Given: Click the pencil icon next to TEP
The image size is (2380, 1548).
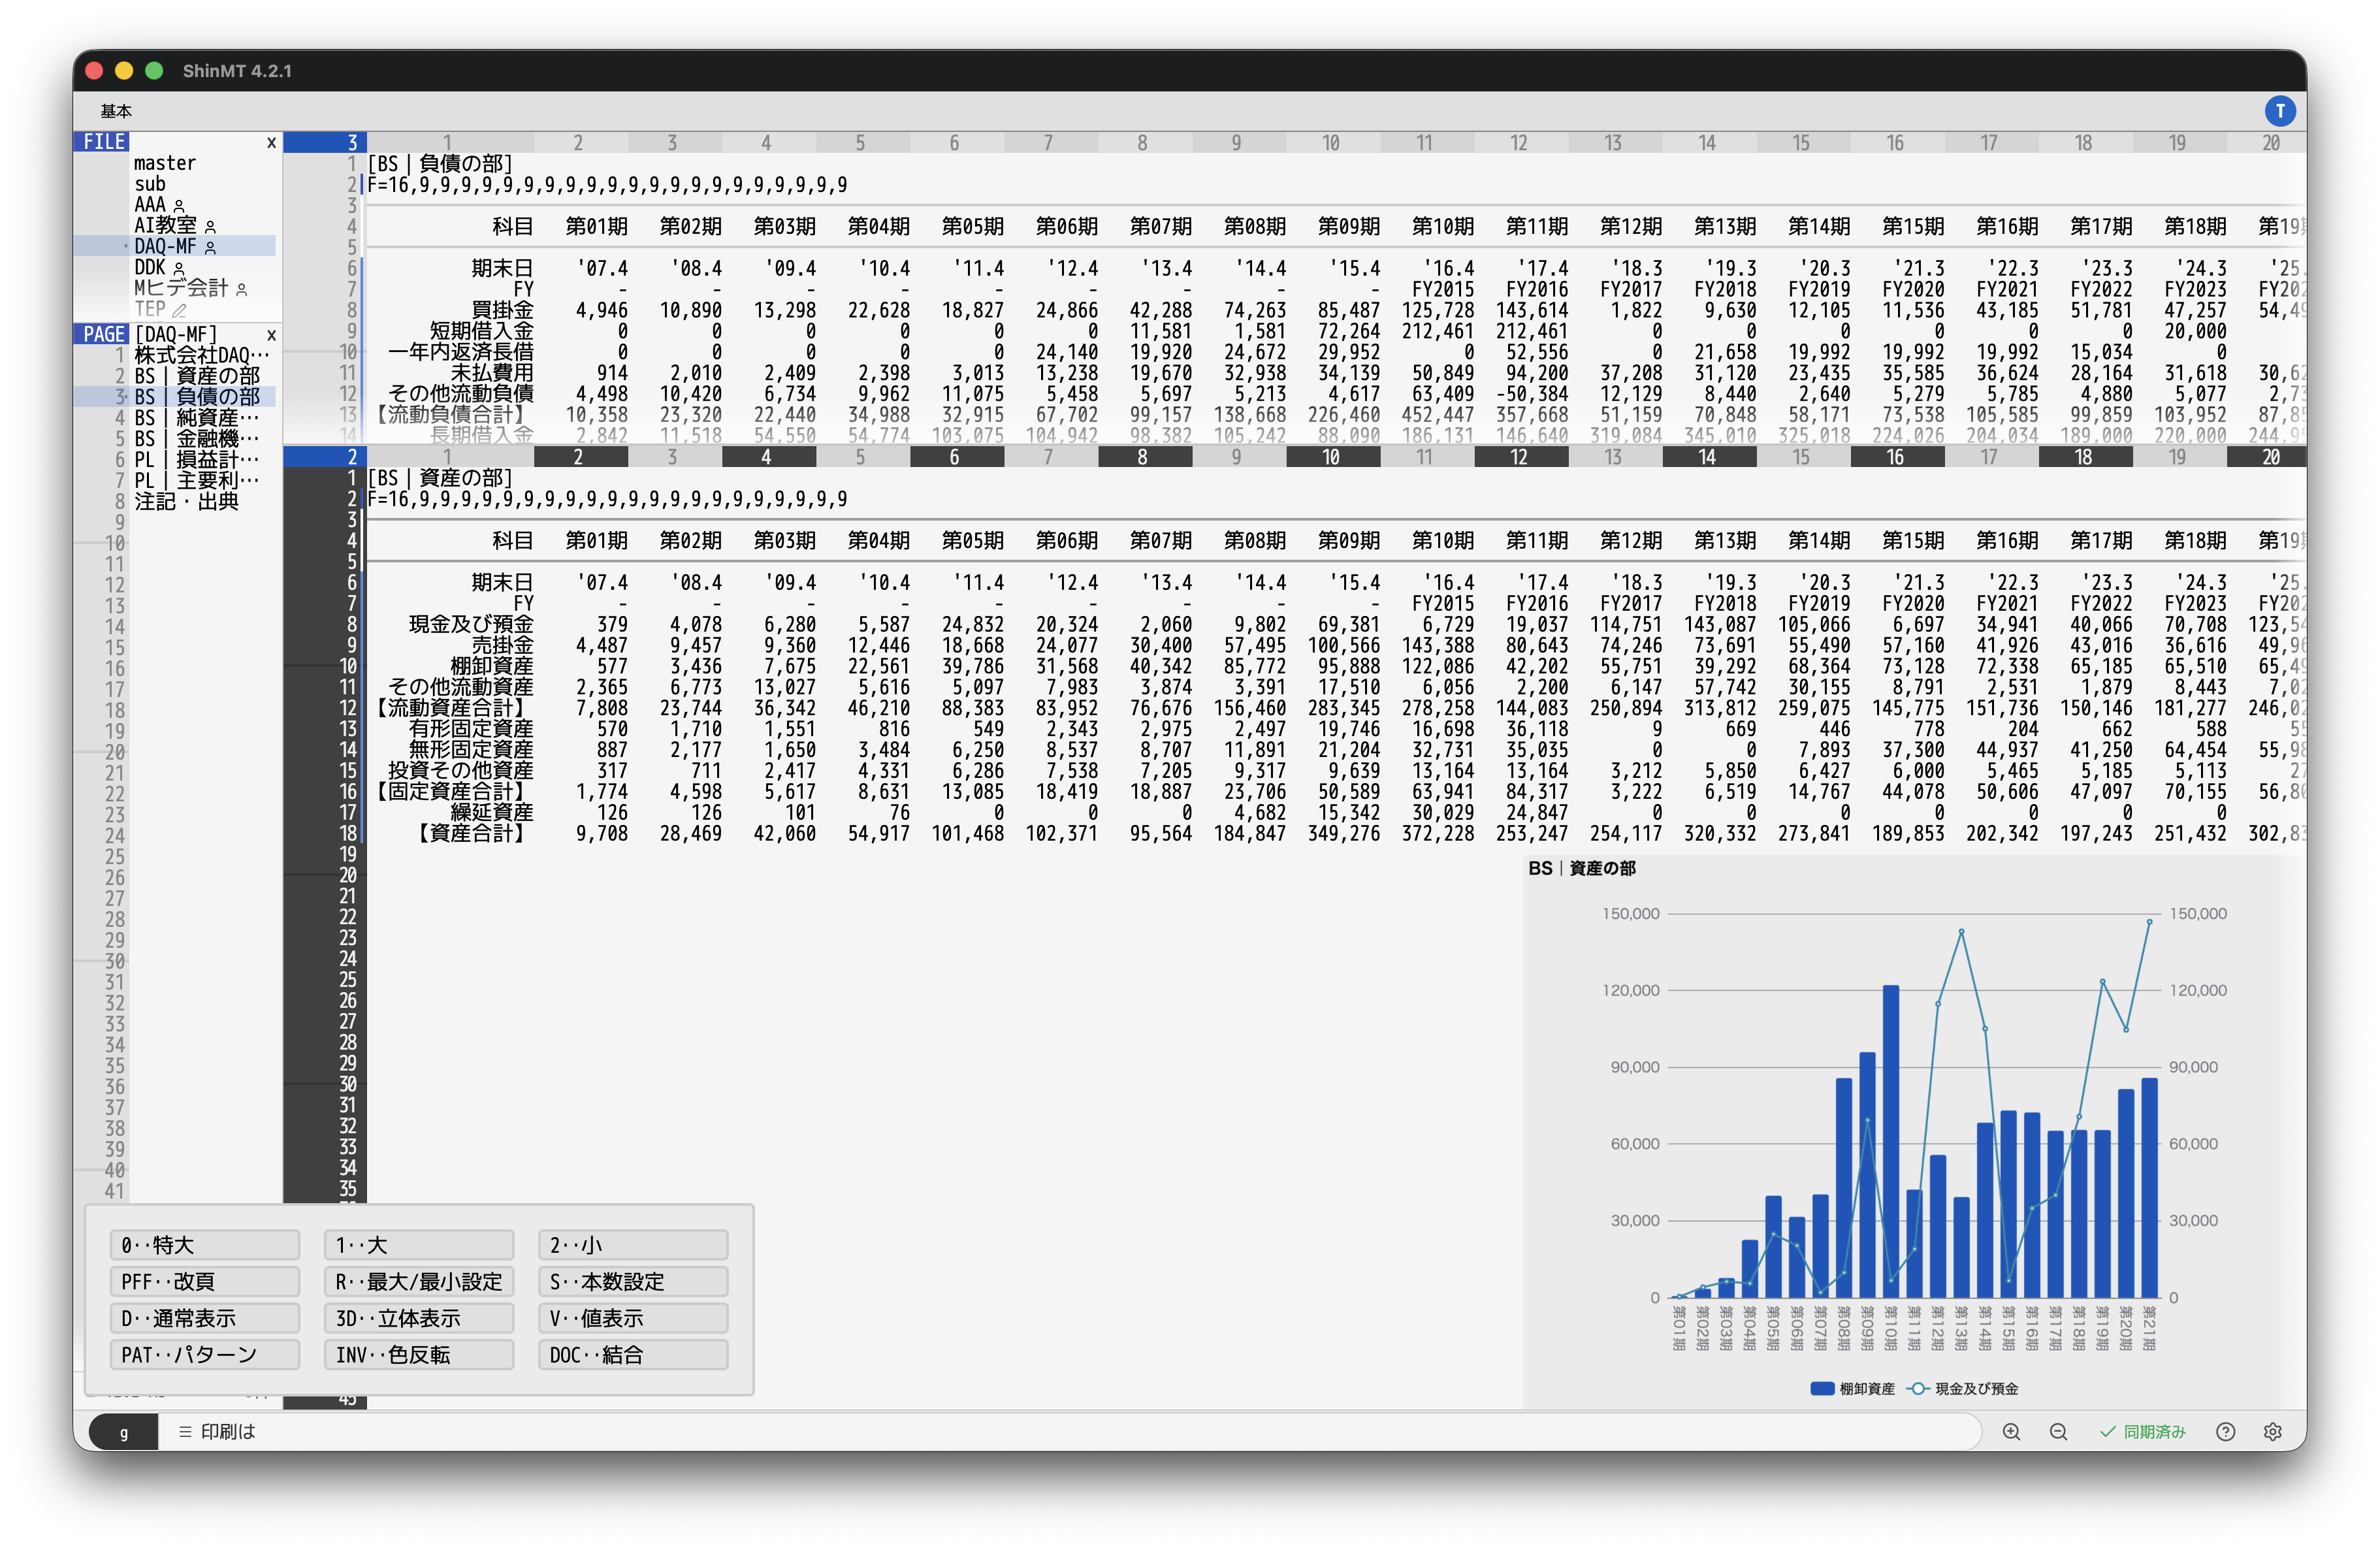Looking at the screenshot, I should tap(179, 310).
